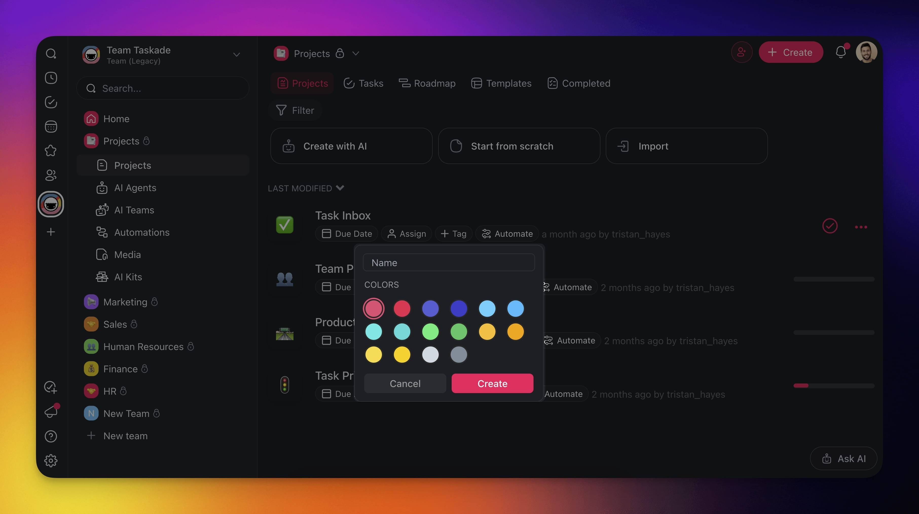
Task: Open the help question mark icon
Action: [x=51, y=436]
